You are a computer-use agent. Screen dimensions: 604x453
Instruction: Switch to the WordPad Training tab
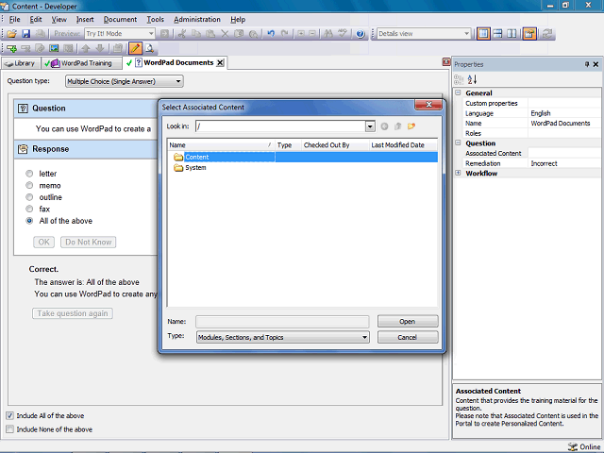point(80,63)
